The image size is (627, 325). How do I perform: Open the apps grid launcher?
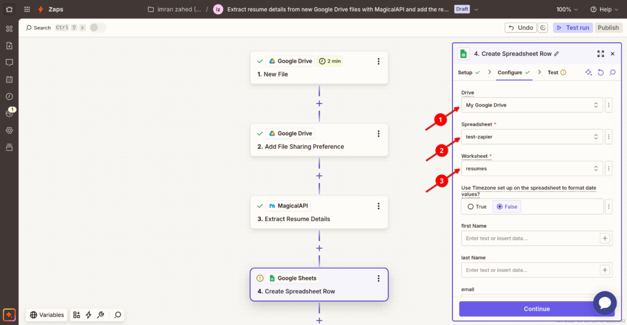(27, 9)
